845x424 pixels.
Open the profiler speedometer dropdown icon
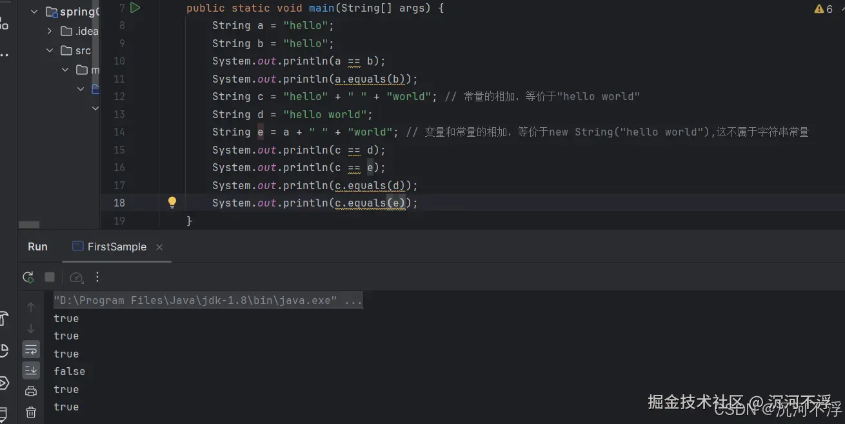tap(76, 278)
